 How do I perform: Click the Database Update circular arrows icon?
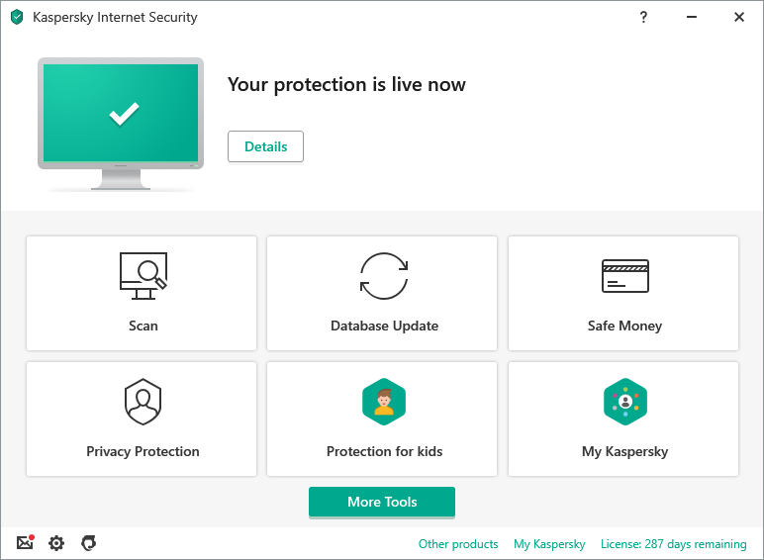384,276
